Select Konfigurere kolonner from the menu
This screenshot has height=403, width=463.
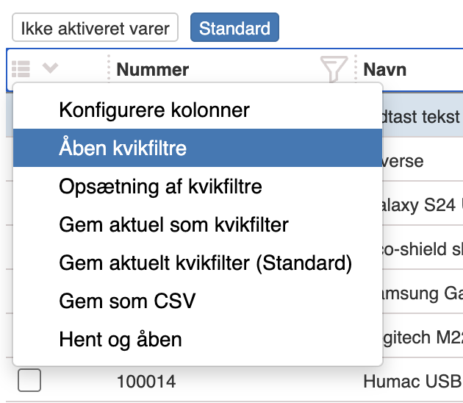[154, 110]
